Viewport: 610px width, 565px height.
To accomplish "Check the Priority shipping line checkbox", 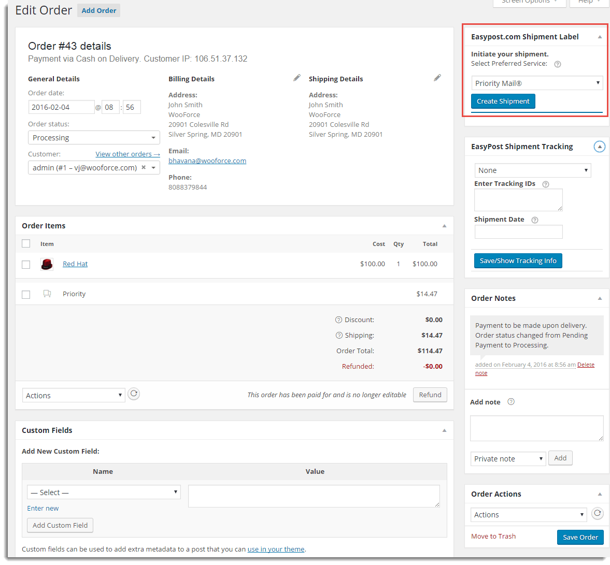I will [26, 294].
